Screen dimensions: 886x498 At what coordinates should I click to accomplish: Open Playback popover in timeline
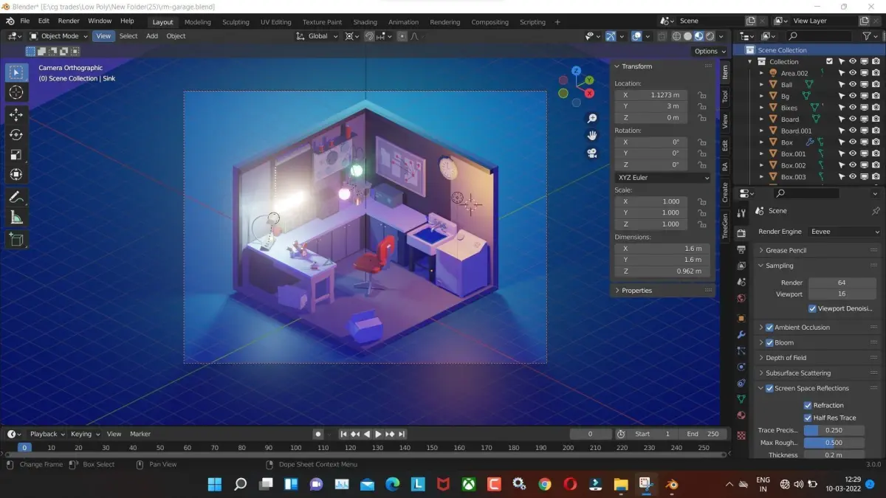(47, 434)
